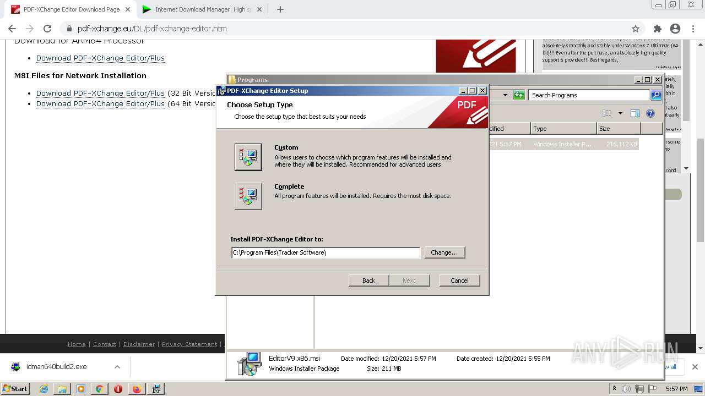This screenshot has height=396, width=705.
Task: Click the volume speaker tray icon
Action: pos(626,389)
